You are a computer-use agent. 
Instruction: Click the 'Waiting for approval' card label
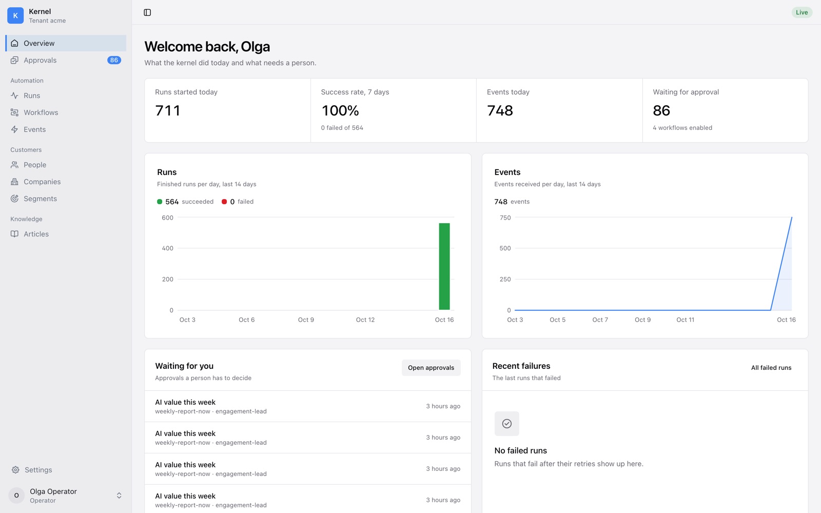pyautogui.click(x=686, y=92)
